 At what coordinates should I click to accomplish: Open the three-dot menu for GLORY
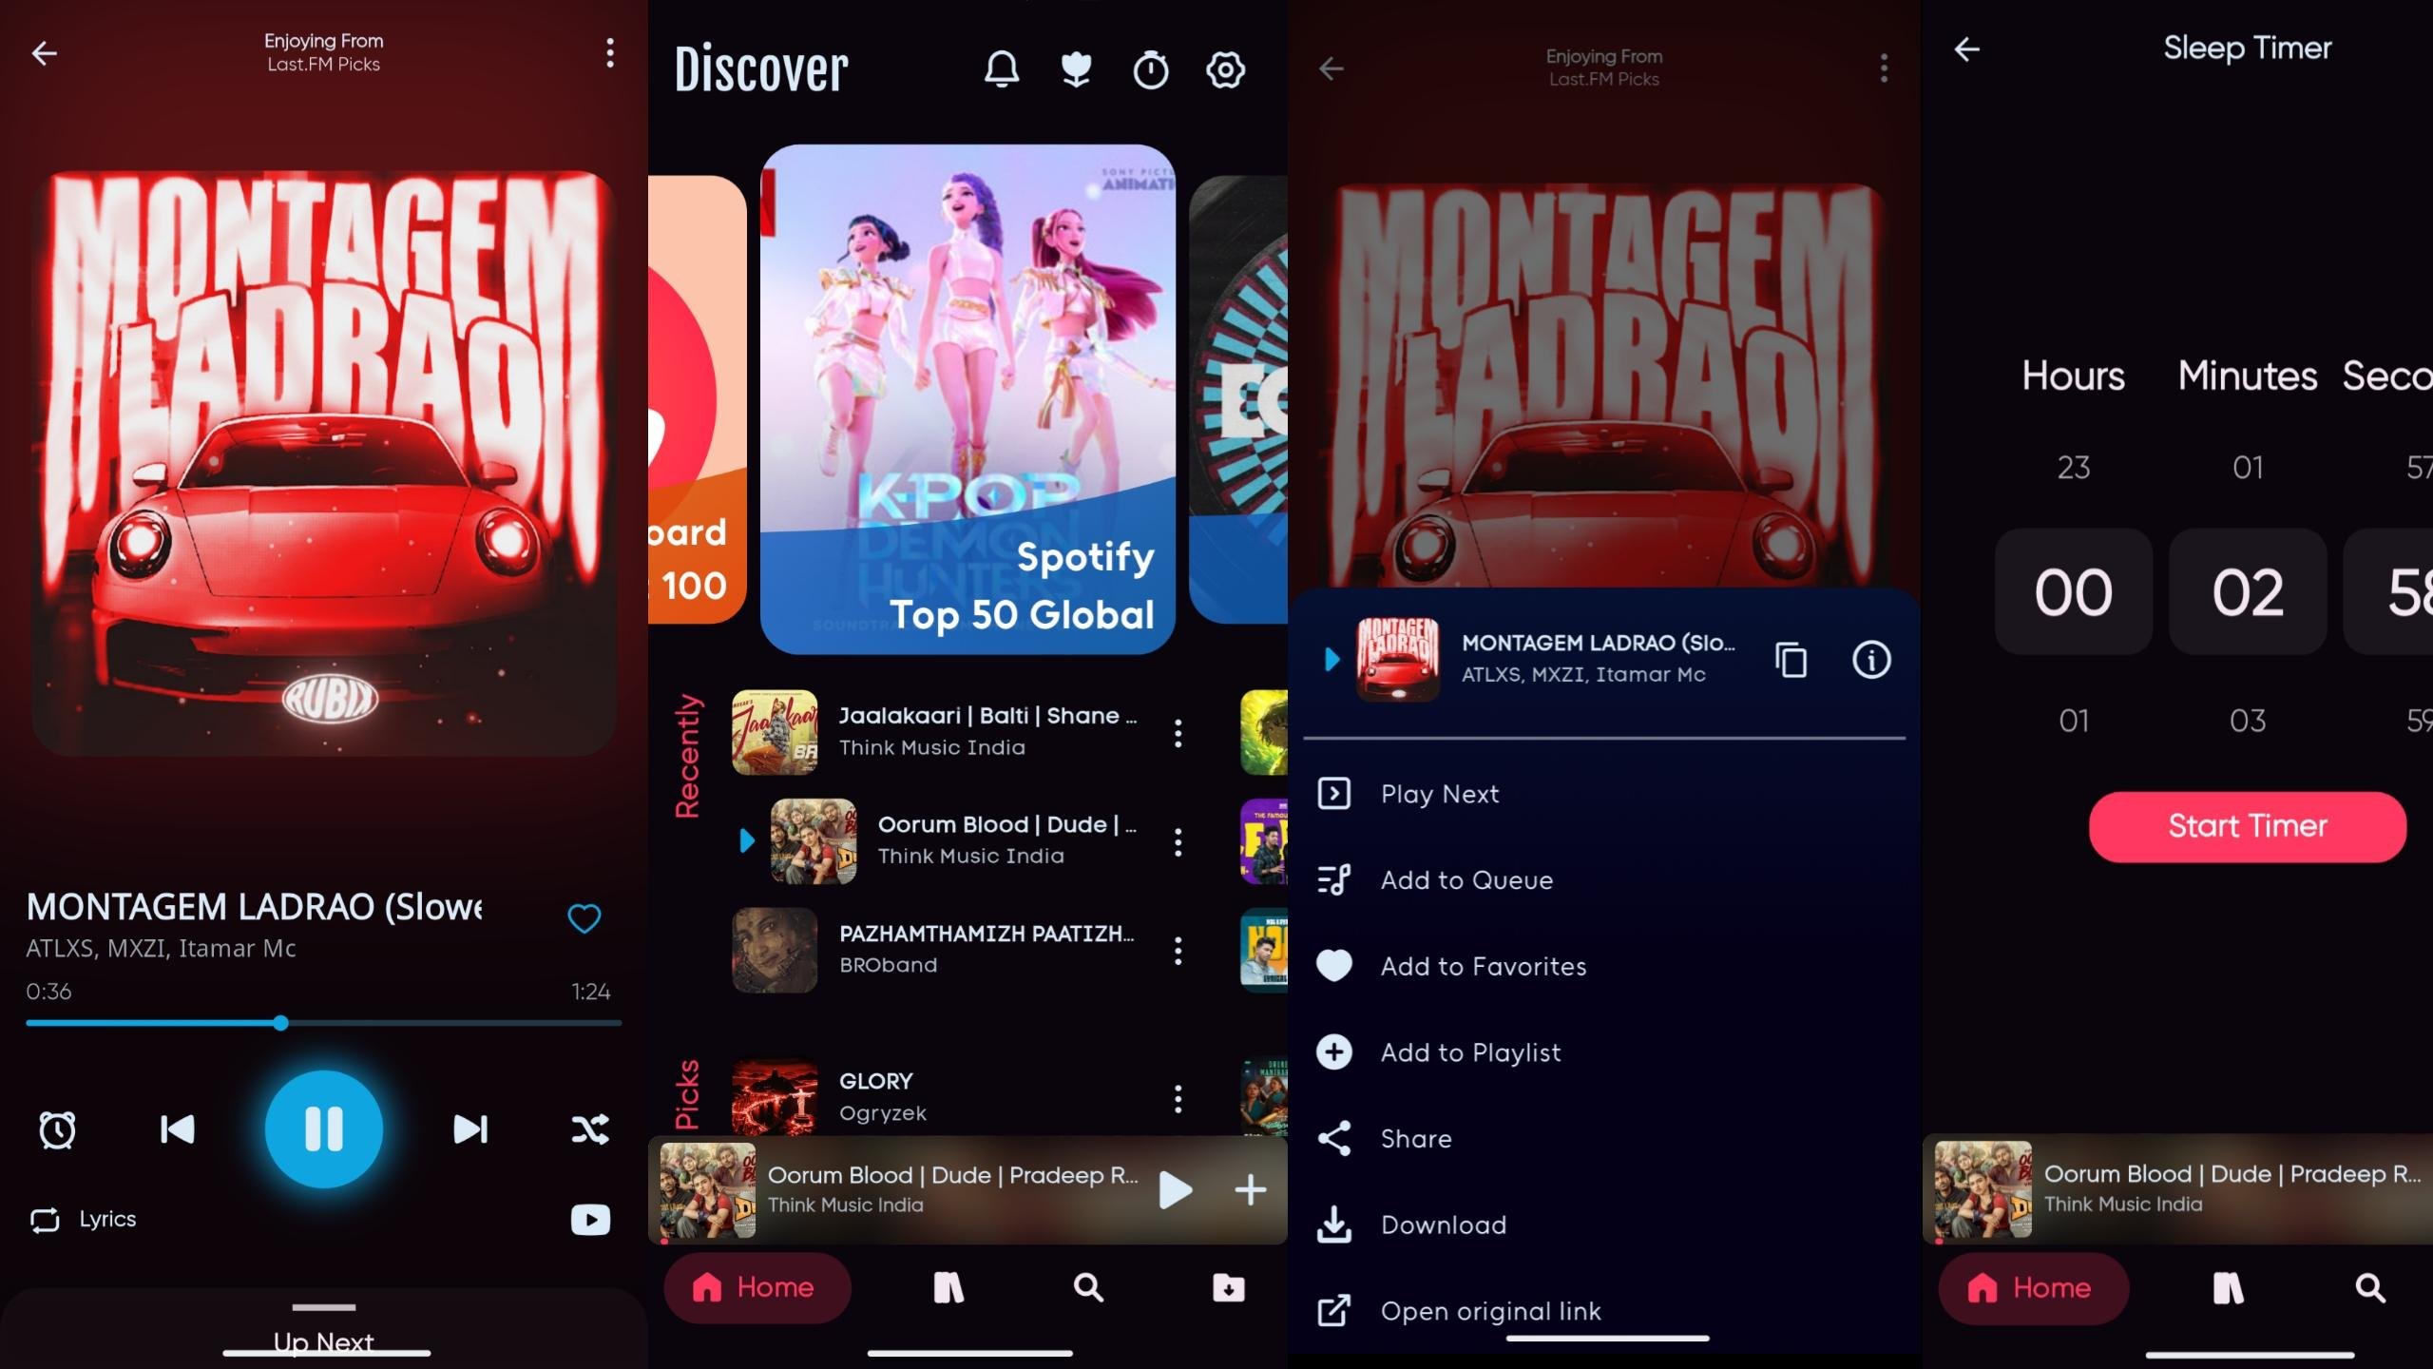pos(1178,1099)
